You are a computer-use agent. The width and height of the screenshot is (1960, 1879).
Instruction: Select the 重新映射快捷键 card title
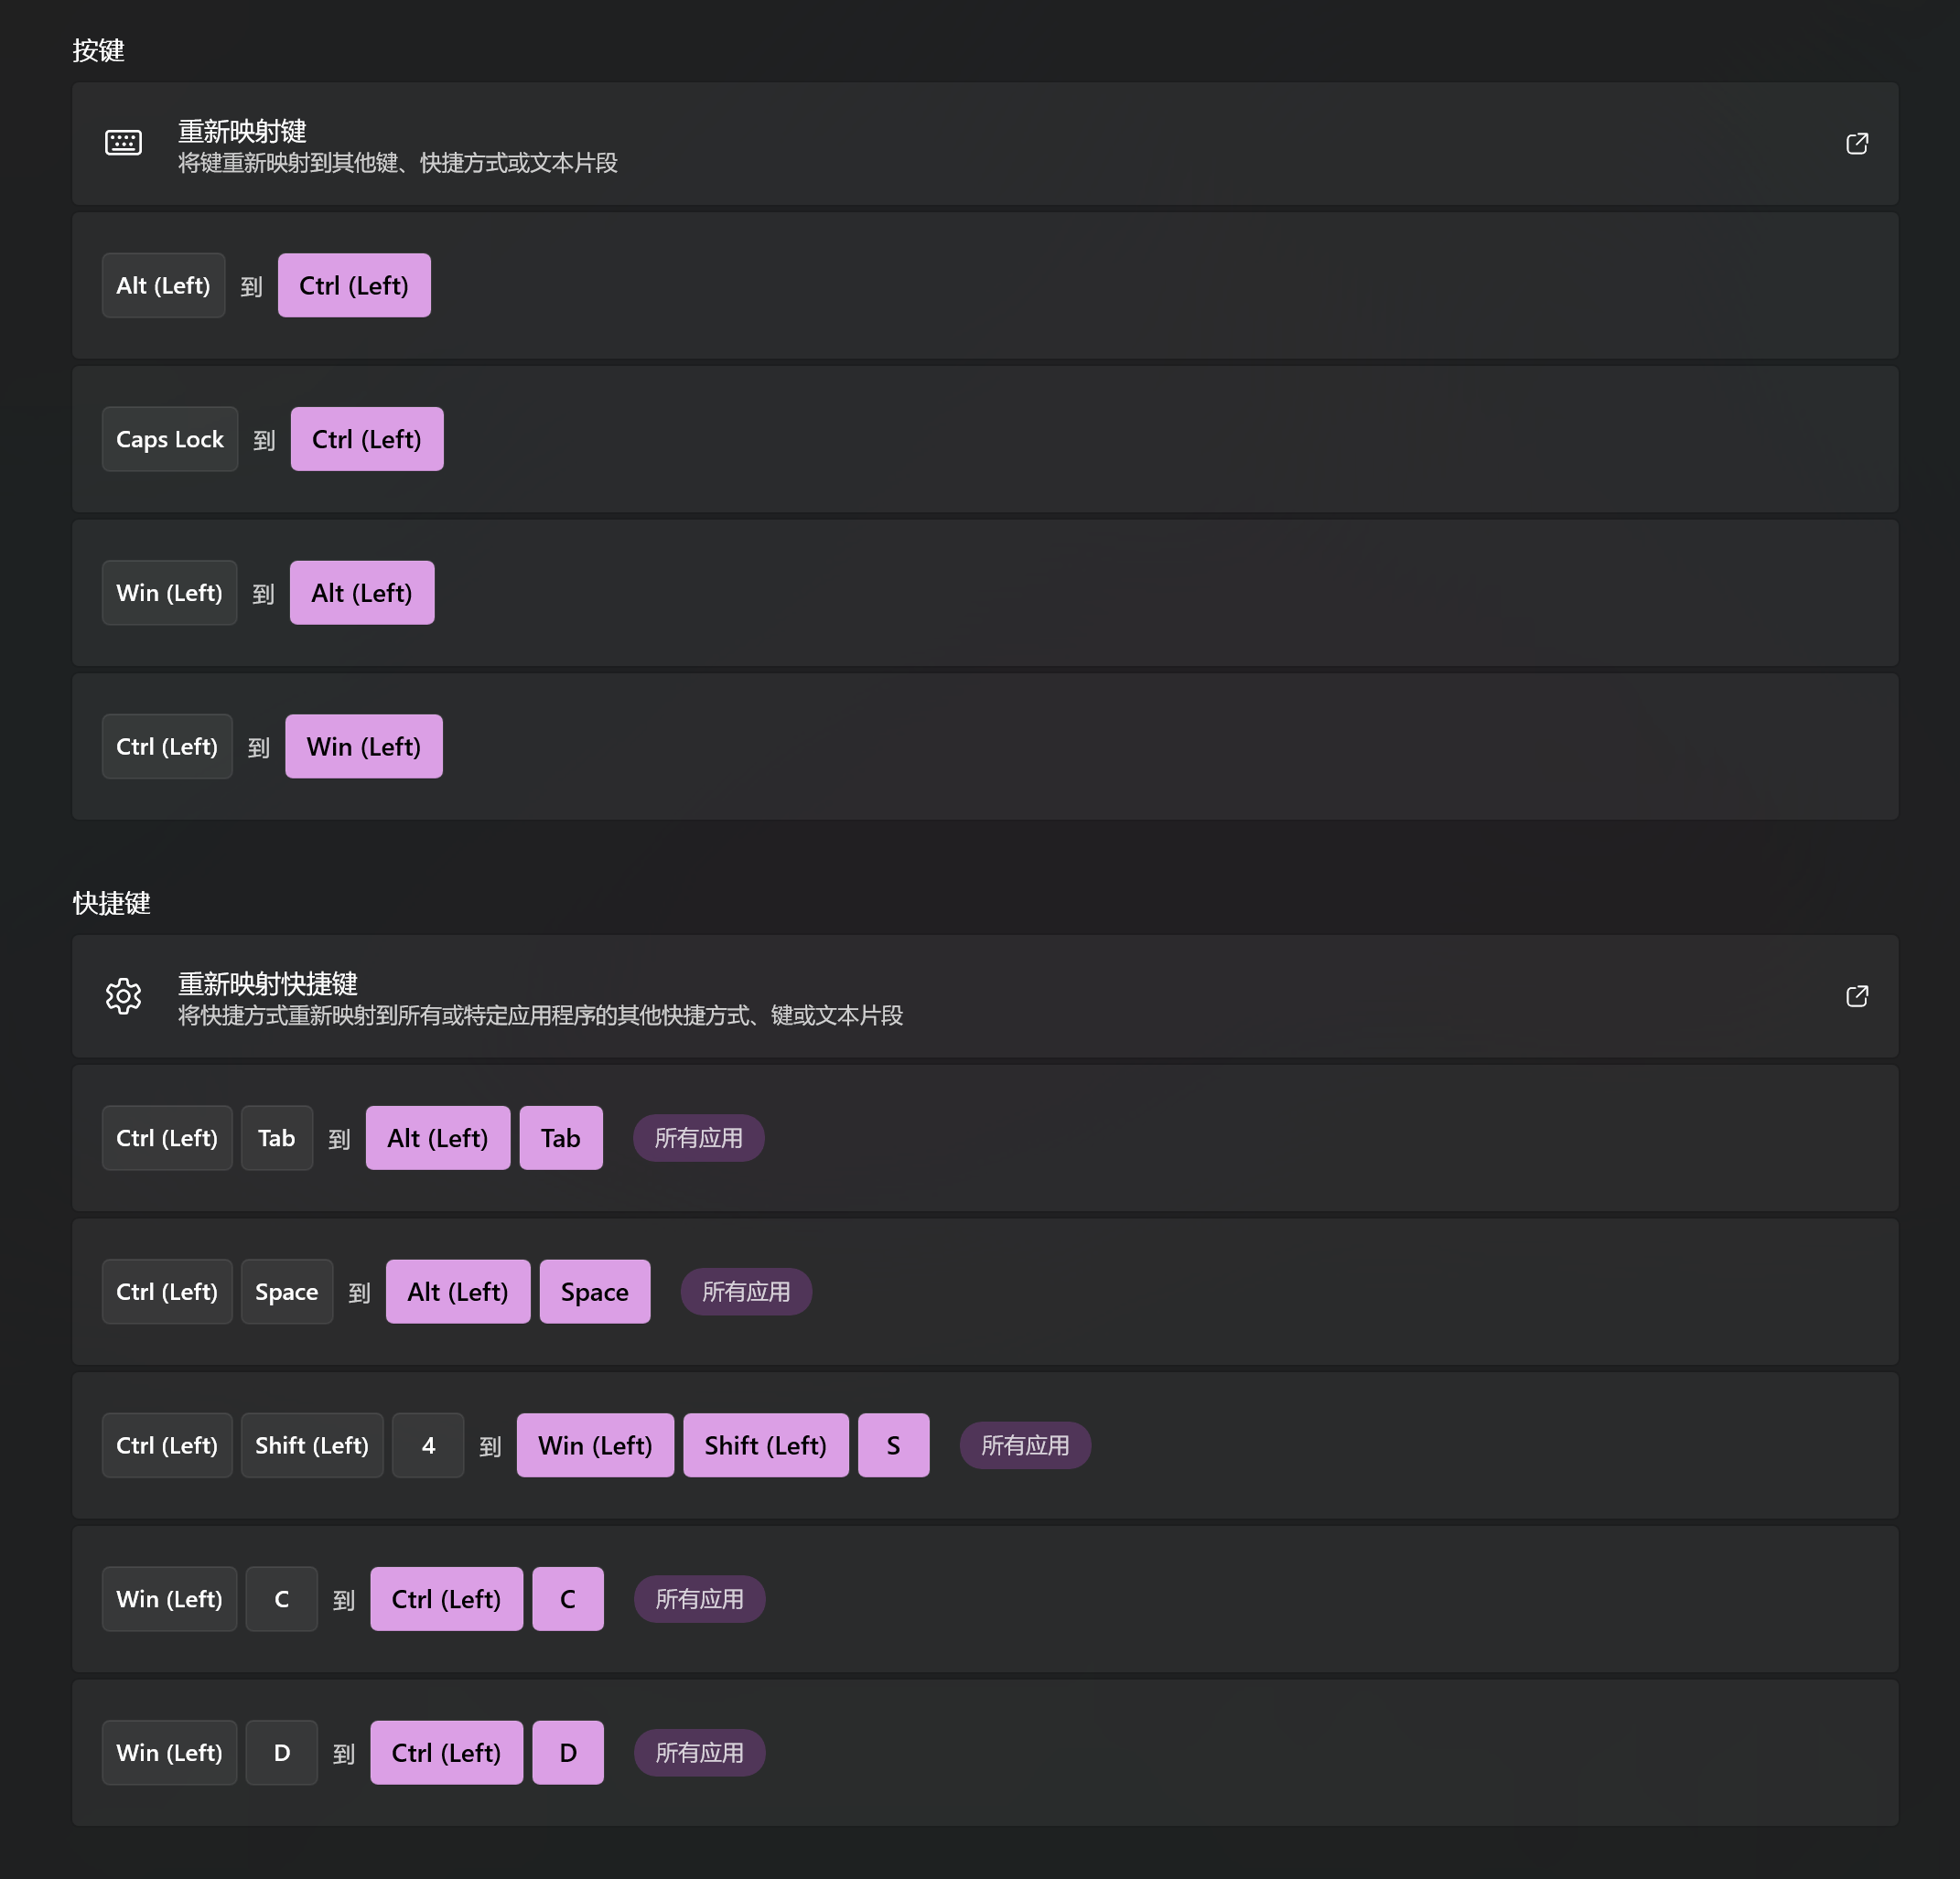point(268,984)
